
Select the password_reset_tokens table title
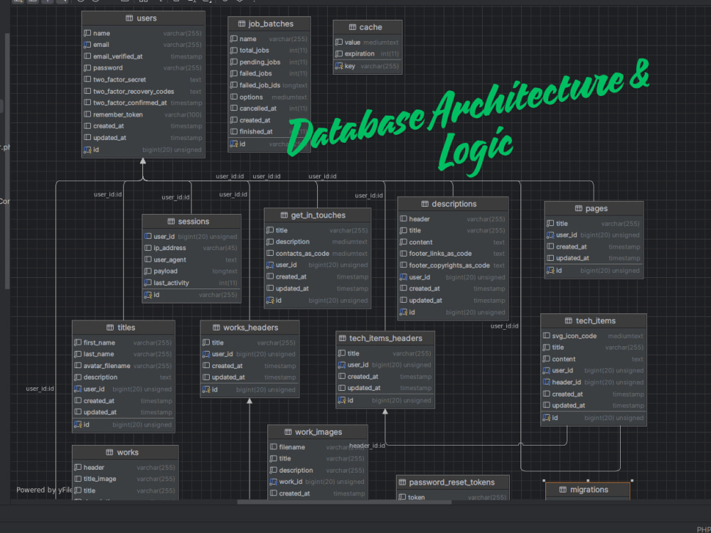(451, 483)
